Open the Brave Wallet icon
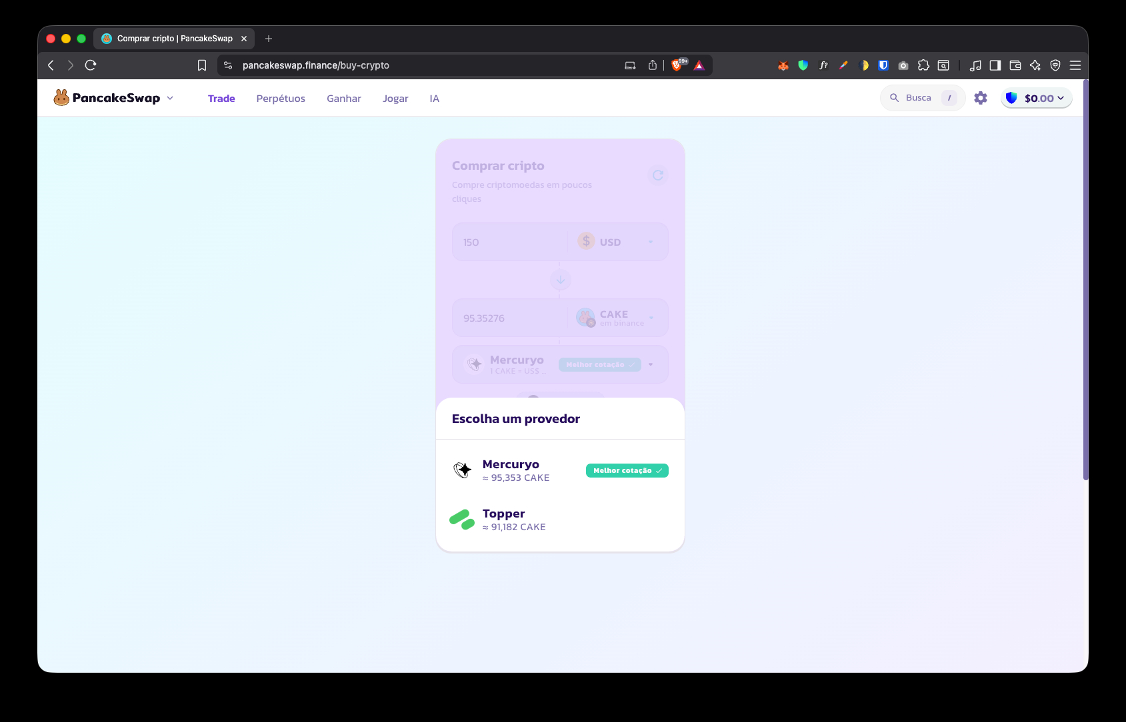Image resolution: width=1126 pixels, height=722 pixels. (x=1015, y=65)
